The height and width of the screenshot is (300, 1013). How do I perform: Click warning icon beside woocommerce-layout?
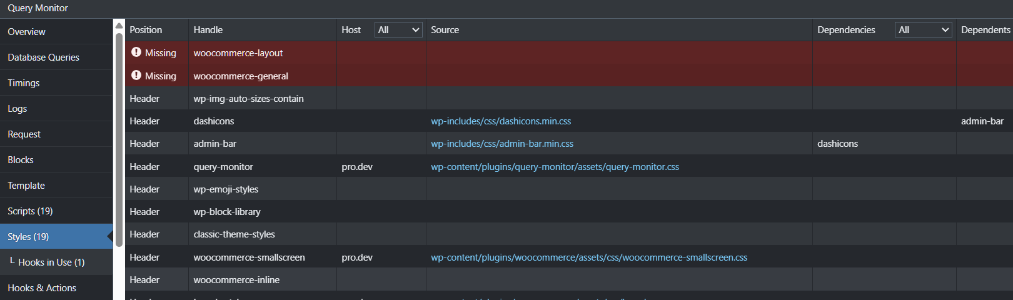136,52
